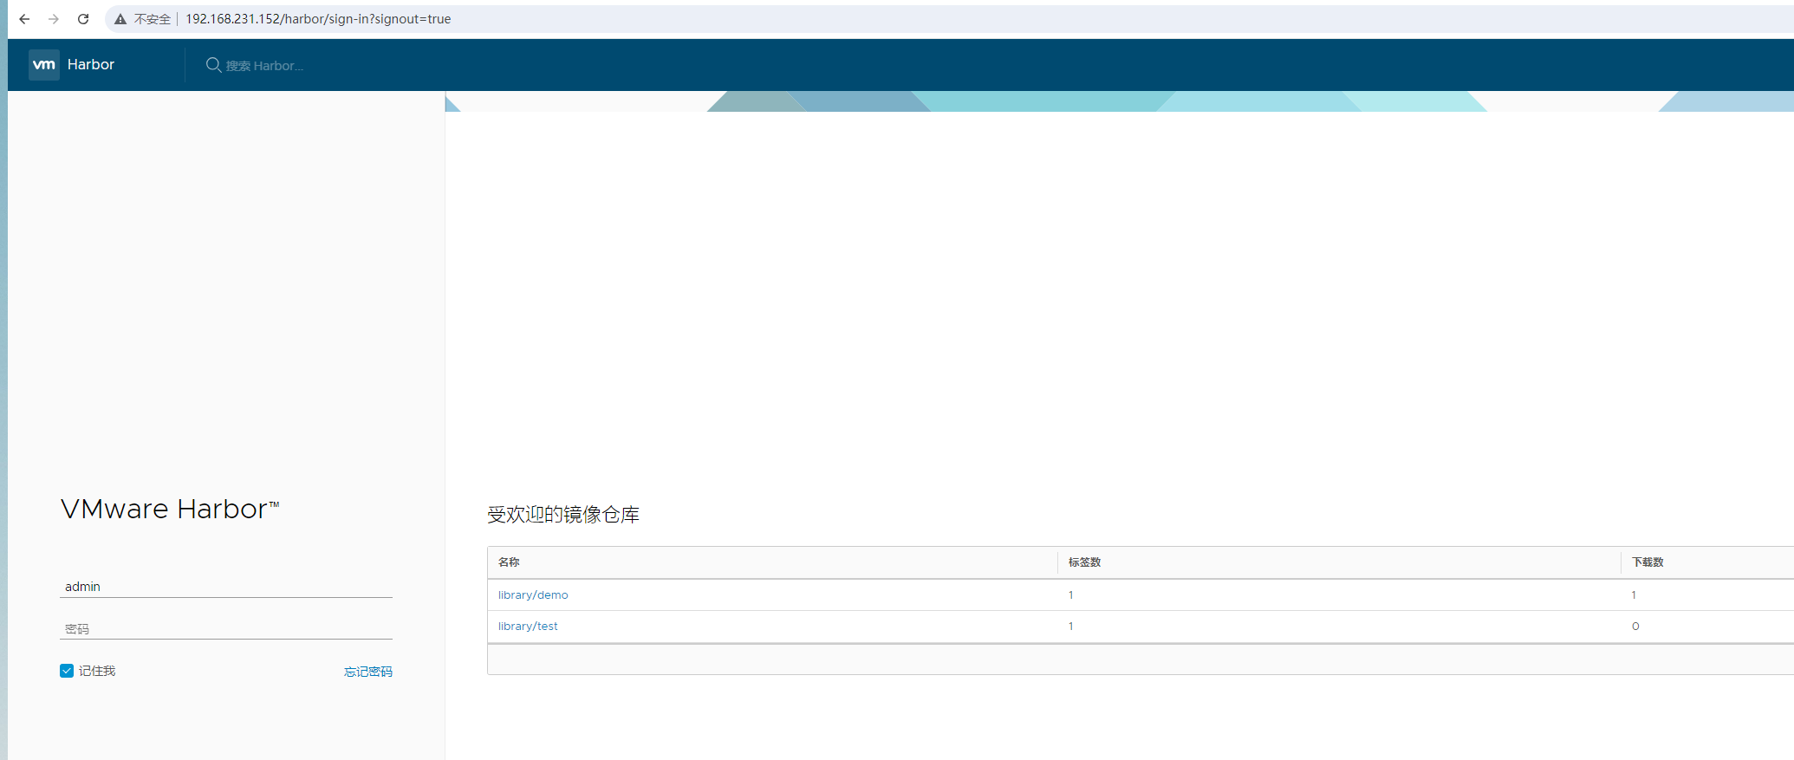Screen dimensions: 1794x760
Task: Click the 密码 password field
Action: tap(226, 629)
